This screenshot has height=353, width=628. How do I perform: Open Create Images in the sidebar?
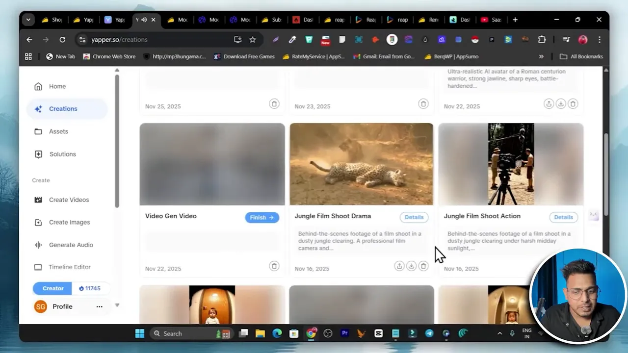click(69, 222)
